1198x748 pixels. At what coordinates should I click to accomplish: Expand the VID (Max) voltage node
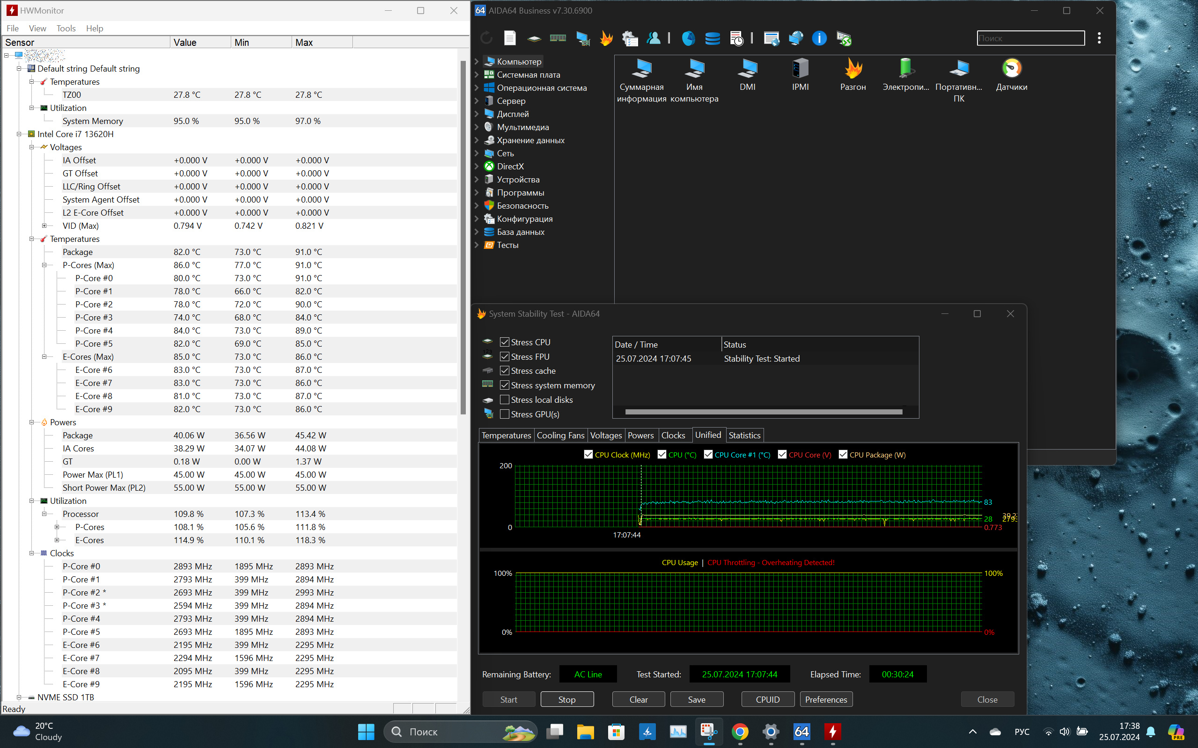44,225
